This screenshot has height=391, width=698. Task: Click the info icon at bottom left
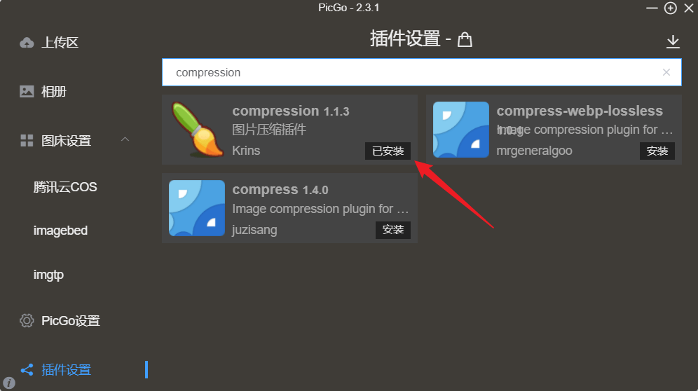9,383
